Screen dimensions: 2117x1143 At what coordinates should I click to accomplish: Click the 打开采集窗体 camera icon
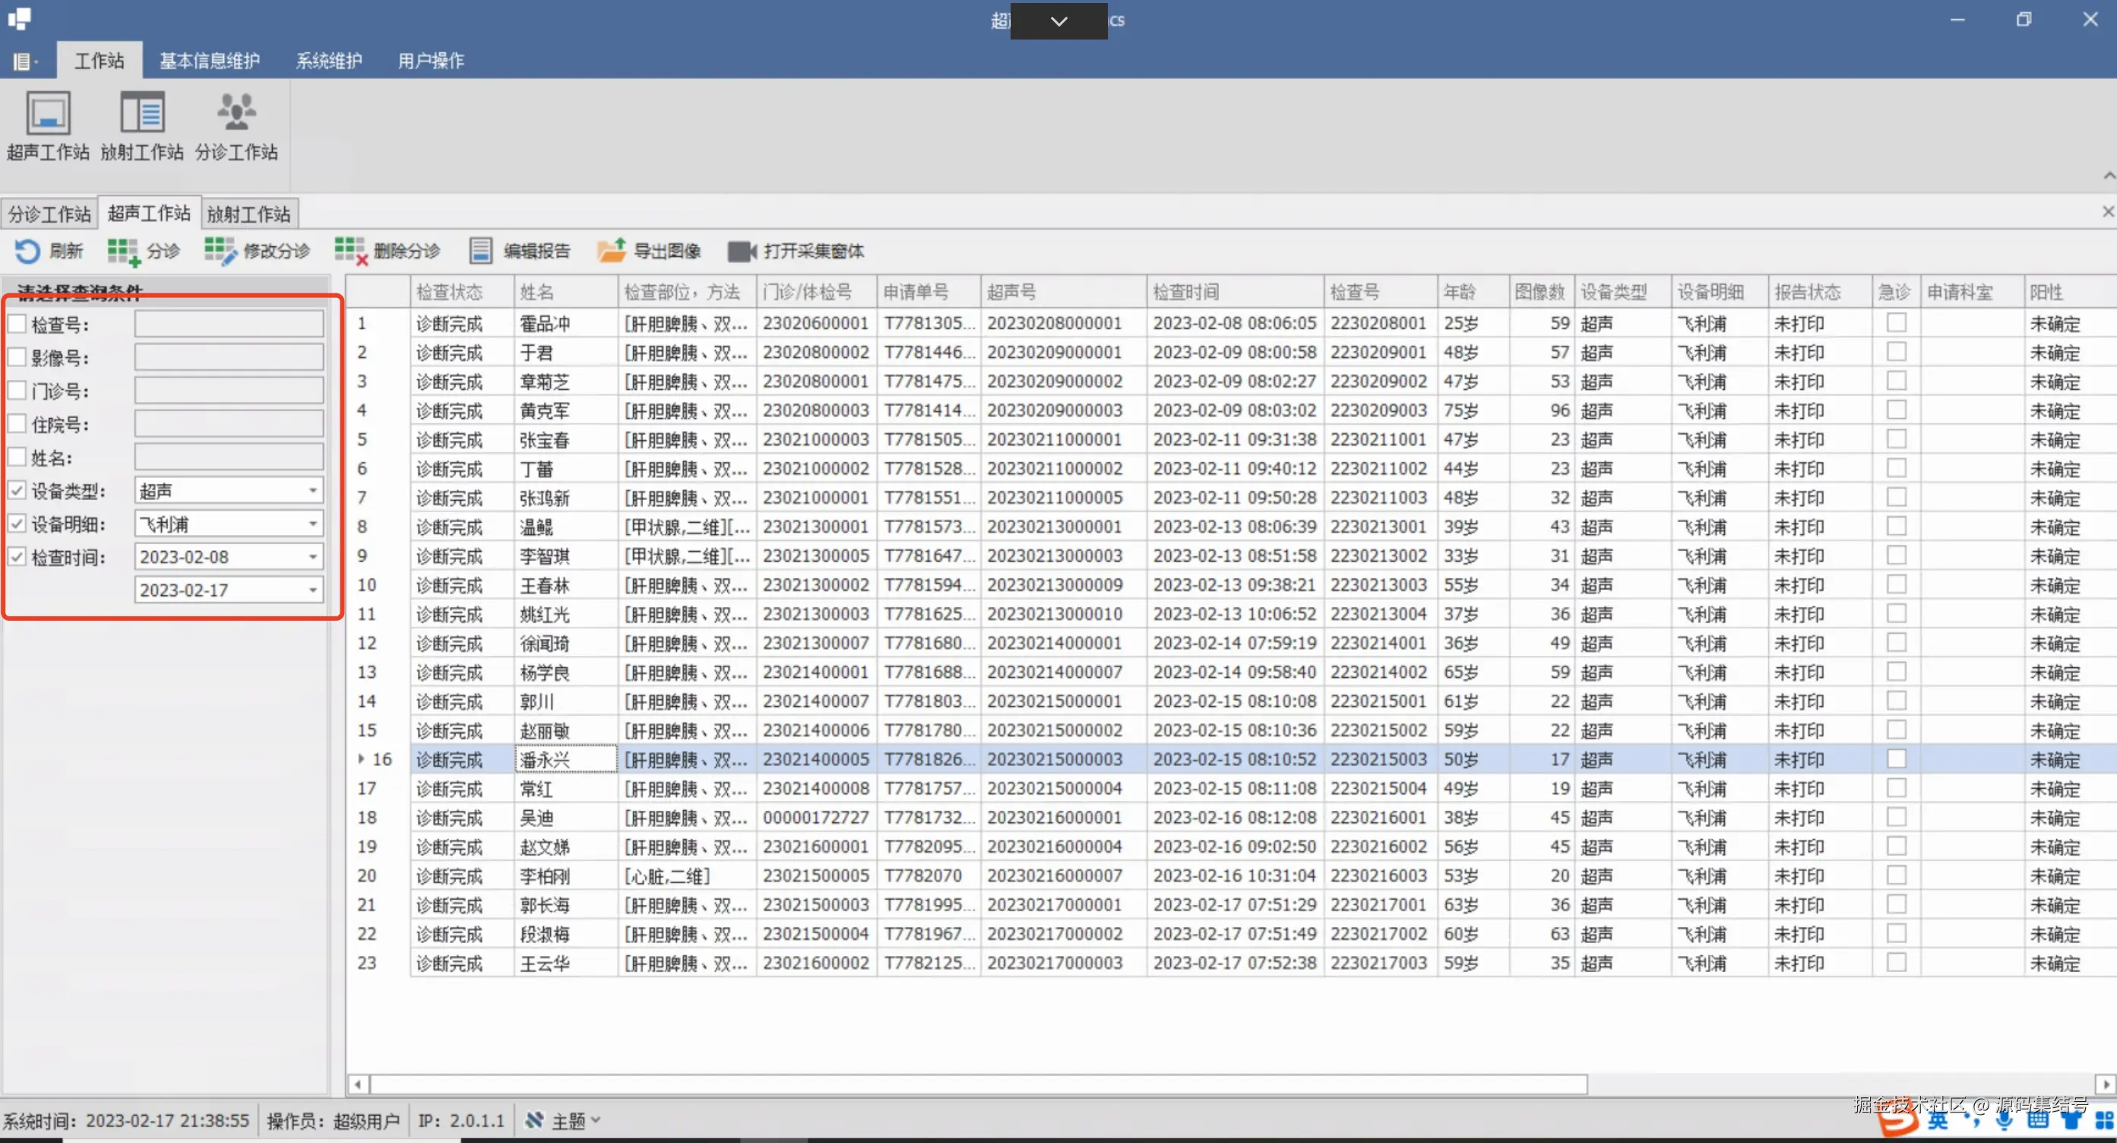tap(742, 251)
